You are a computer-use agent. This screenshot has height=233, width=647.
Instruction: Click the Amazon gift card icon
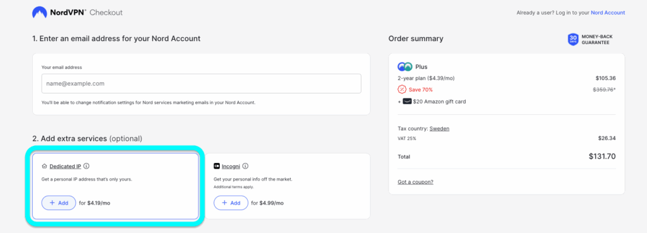[x=407, y=102]
